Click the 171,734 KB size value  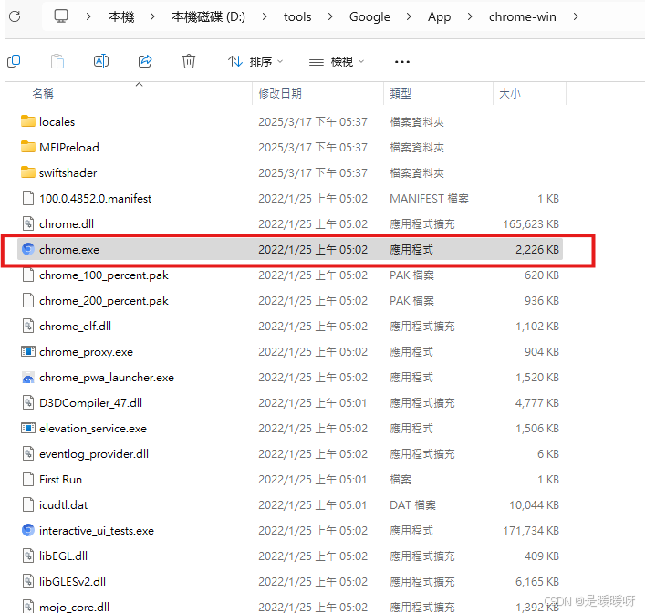click(531, 531)
